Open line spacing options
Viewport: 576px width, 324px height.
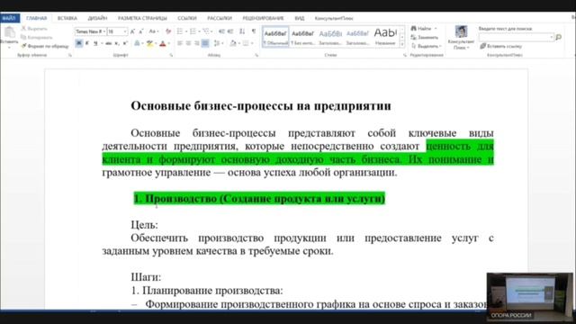[x=218, y=43]
